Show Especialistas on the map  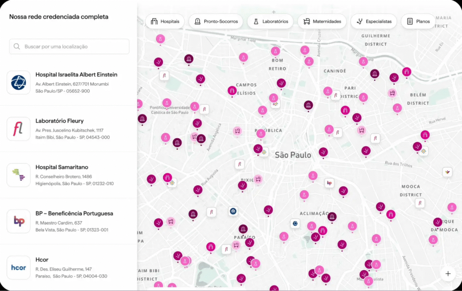374,22
